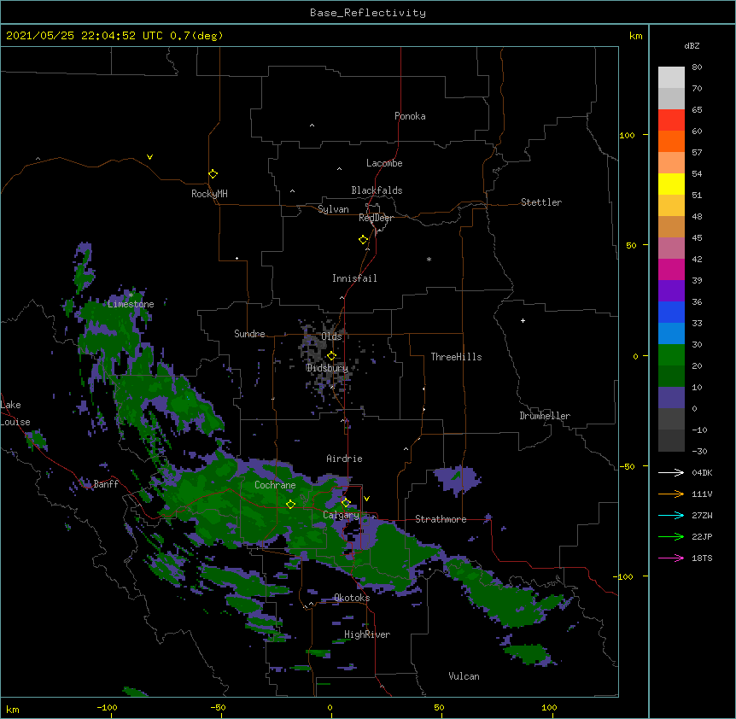Click the white 04DK arrow icon
Image resolution: width=736 pixels, height=719 pixels.
[671, 472]
